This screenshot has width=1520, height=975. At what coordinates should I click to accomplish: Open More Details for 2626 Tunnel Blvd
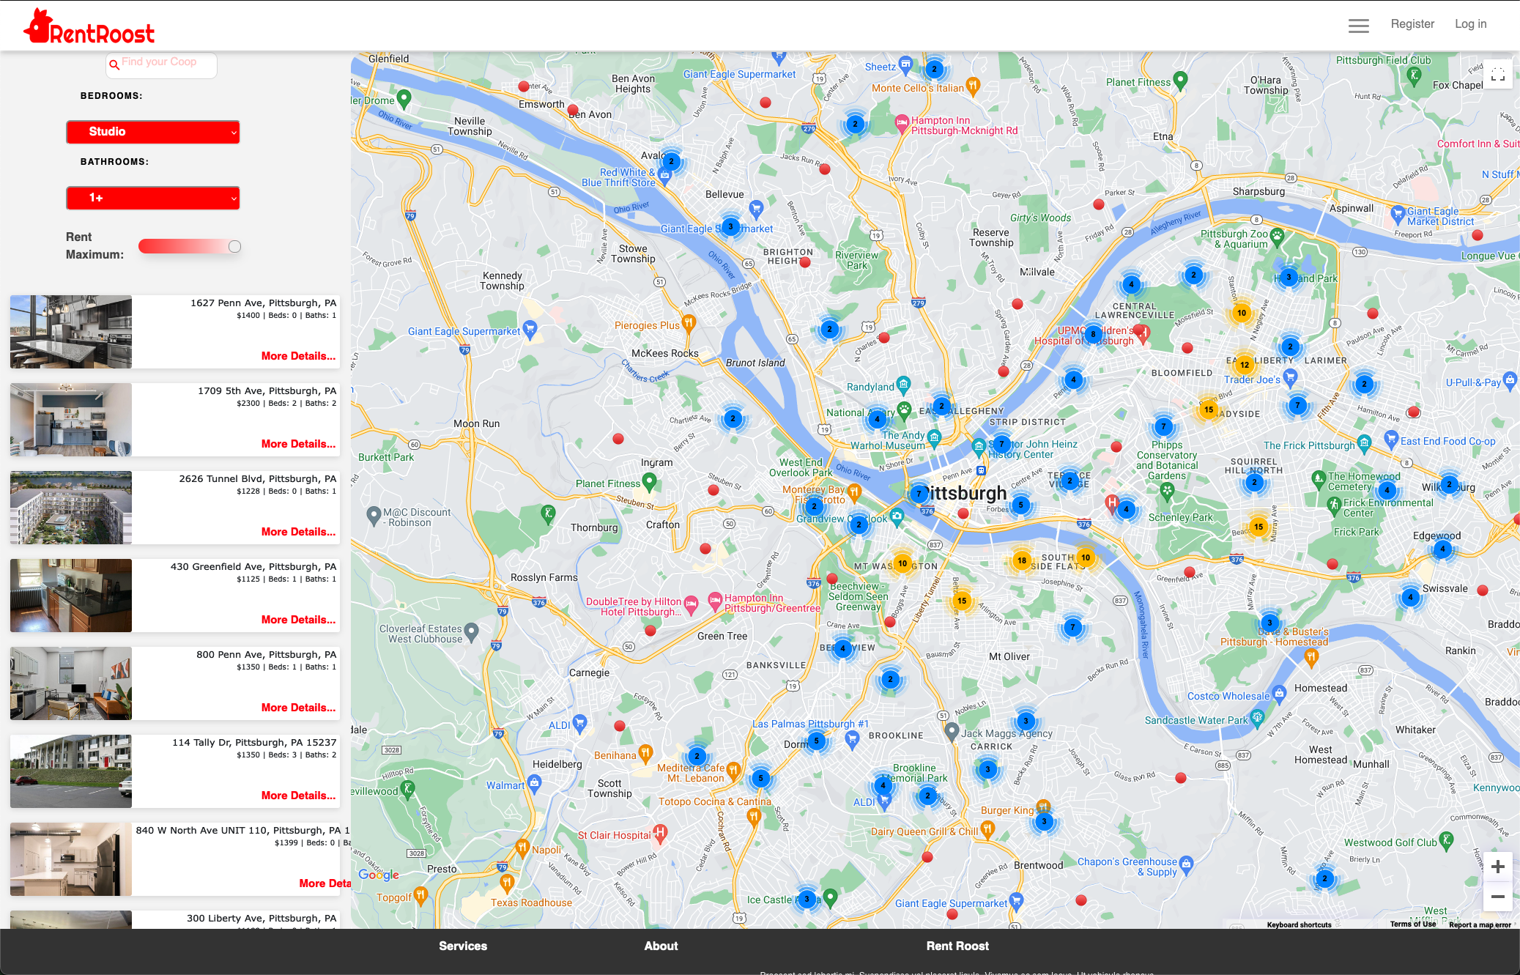pos(298,532)
